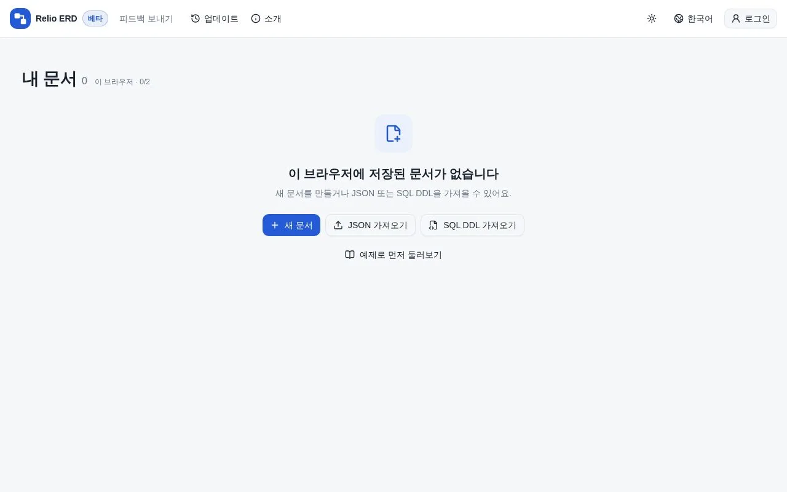Viewport: 787px width, 492px height.
Task: Click the Relio ERD brand name
Action: coord(57,18)
